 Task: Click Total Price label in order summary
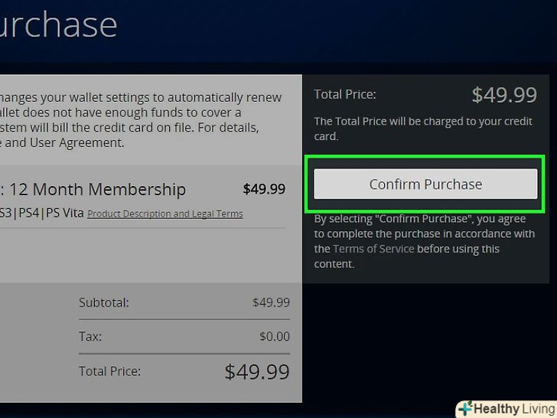pyautogui.click(x=109, y=371)
